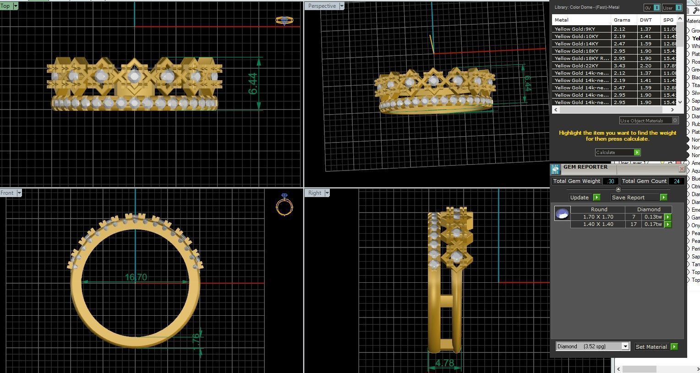Click metal table horizontal scroll left arrow
Viewport: 700px width, 373px height.
(x=556, y=110)
